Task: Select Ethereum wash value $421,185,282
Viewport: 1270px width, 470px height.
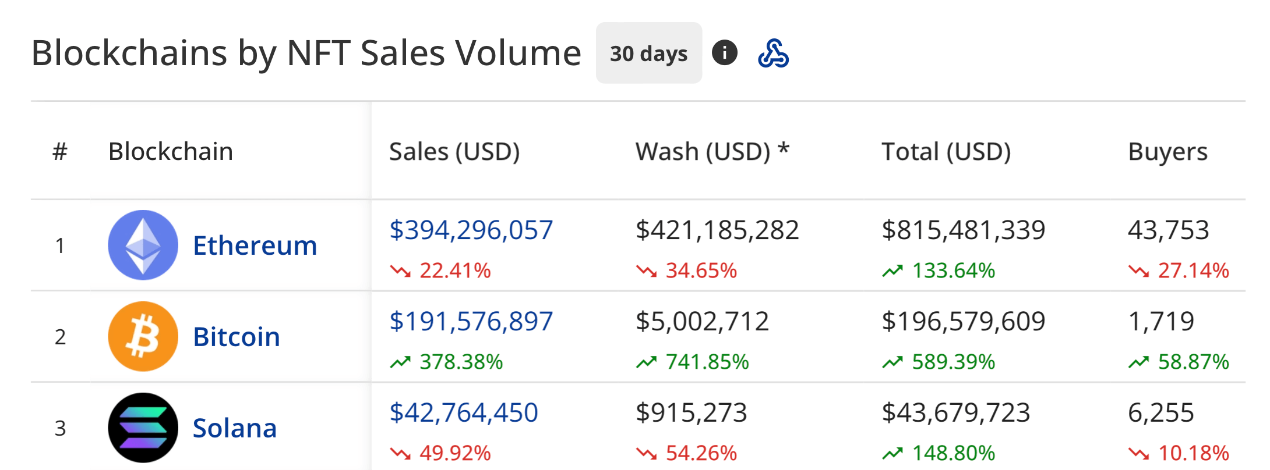Action: 717,230
